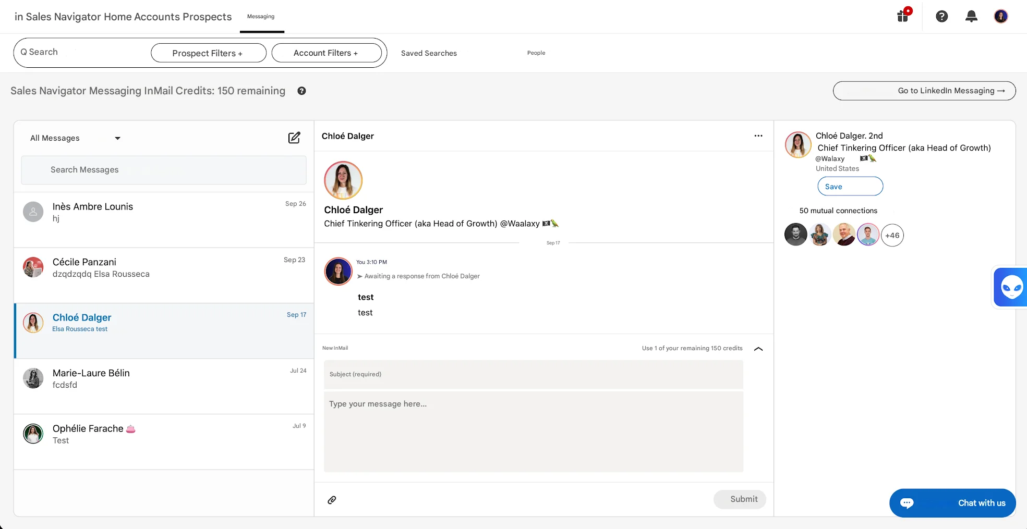Image resolution: width=1027 pixels, height=529 pixels.
Task: Select the Chloé Dalger conversation row
Action: (164, 331)
